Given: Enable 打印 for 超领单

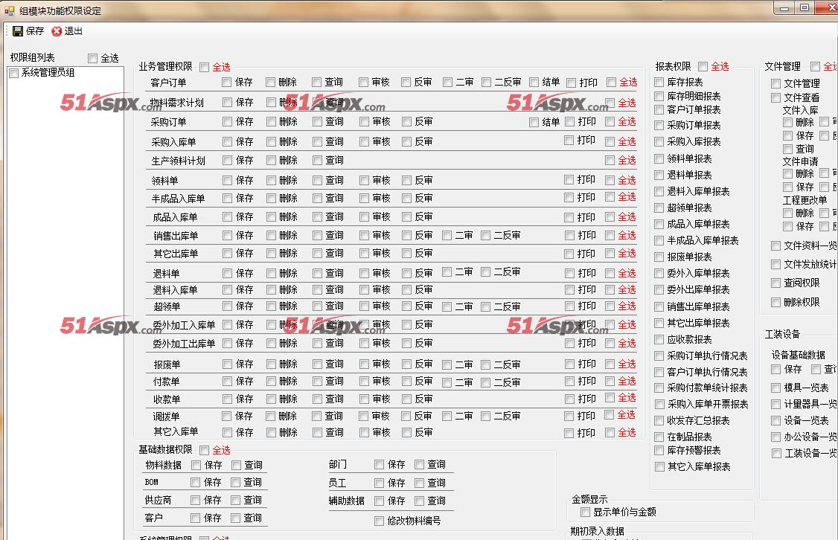Looking at the screenshot, I should coord(569,306).
